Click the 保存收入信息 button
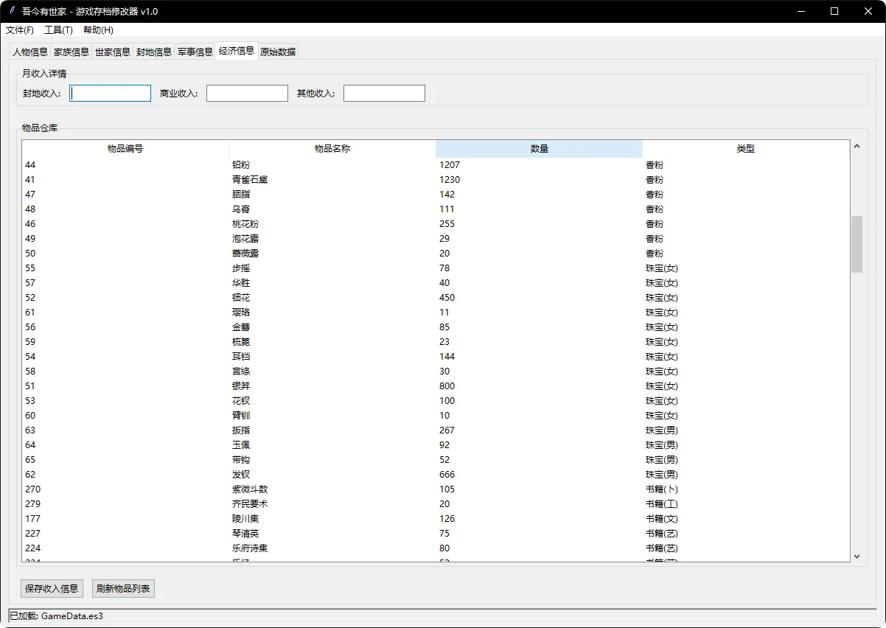 (x=52, y=588)
